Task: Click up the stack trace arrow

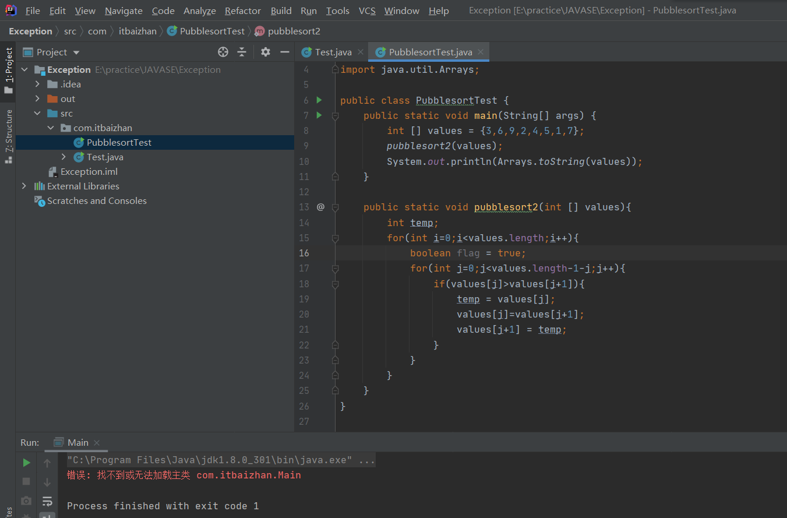Action: [x=47, y=463]
